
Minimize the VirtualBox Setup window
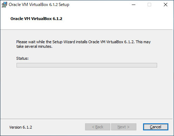point(134,5)
